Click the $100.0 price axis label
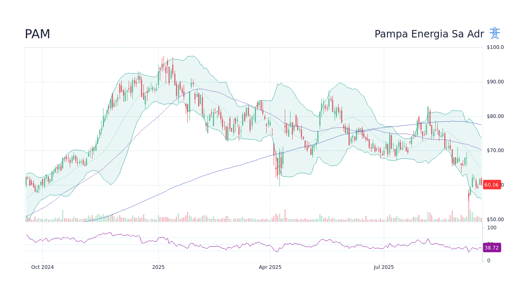 pos(495,47)
